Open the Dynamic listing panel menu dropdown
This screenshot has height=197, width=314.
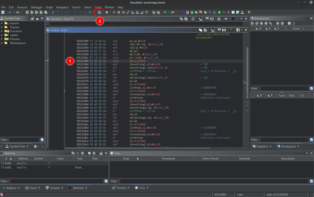point(242,19)
